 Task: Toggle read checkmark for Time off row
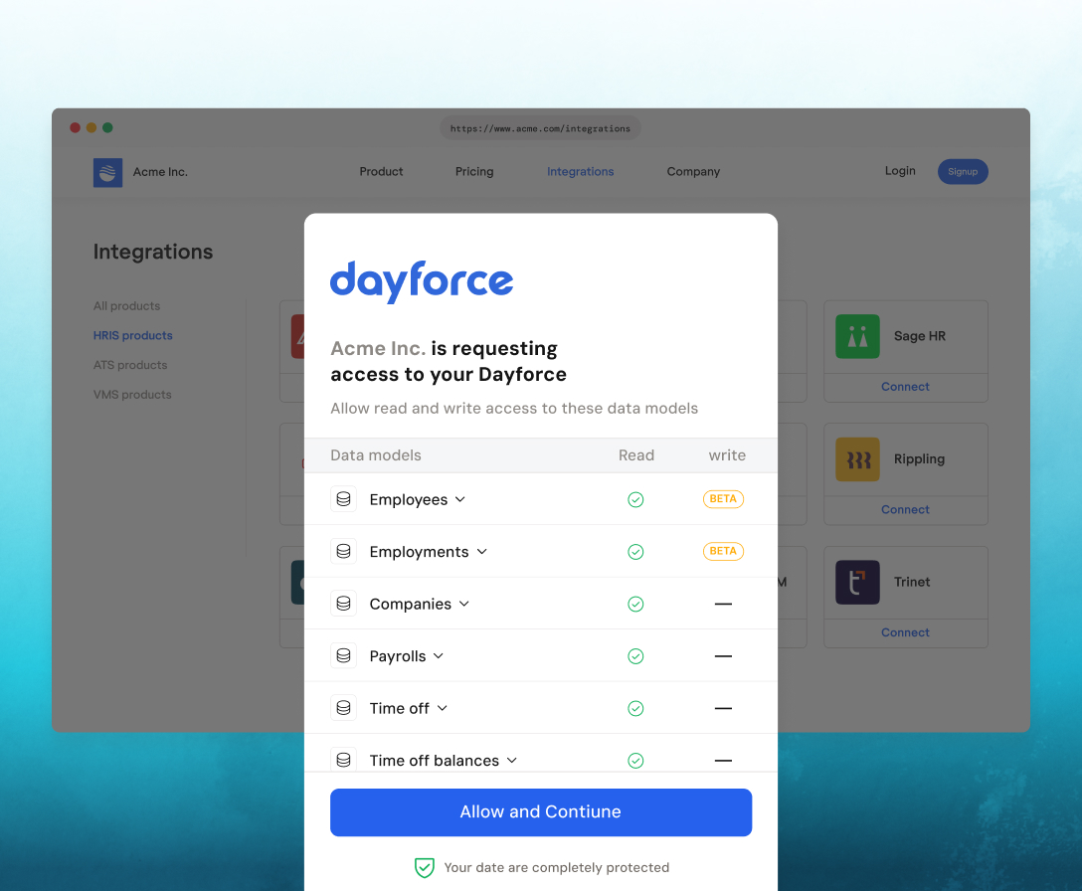(x=635, y=708)
